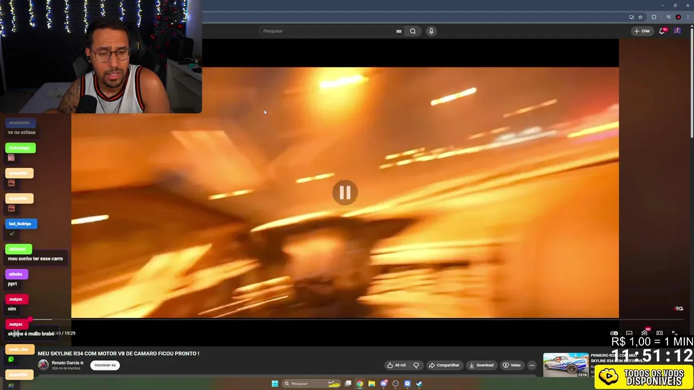Activate voice search microphone icon

(431, 31)
